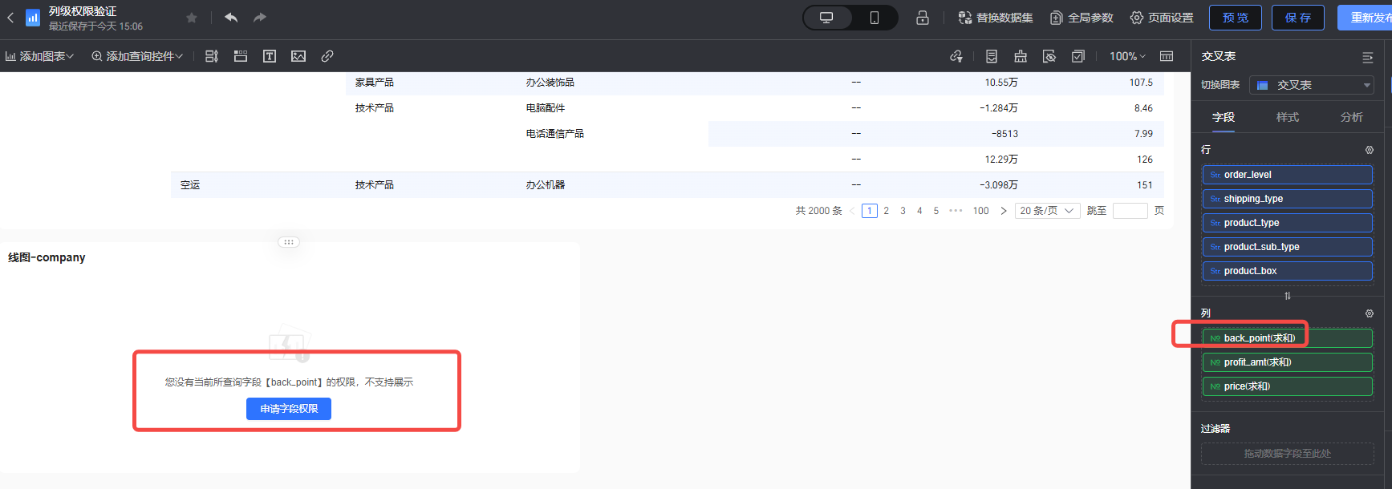Image resolution: width=1392 pixels, height=489 pixels.
Task: Click the undo arrow icon
Action: (x=231, y=18)
